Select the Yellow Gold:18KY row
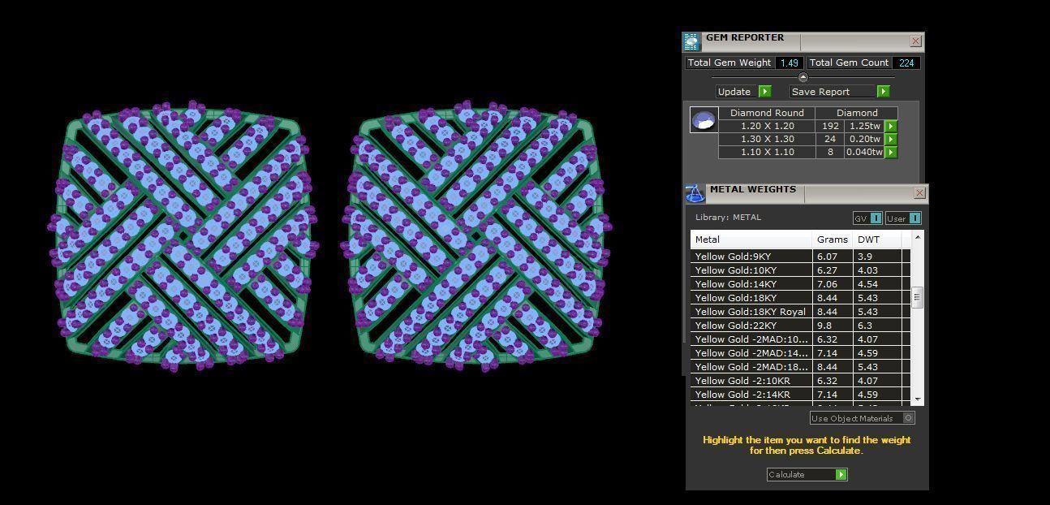This screenshot has height=505, width=1050. [800, 297]
